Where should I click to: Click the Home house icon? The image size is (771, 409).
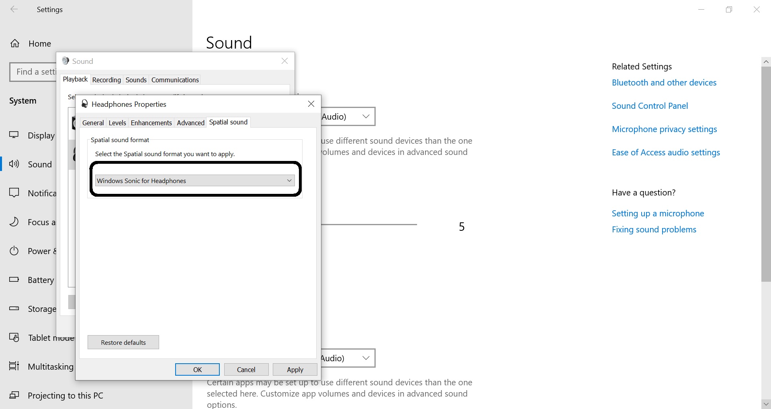click(15, 43)
